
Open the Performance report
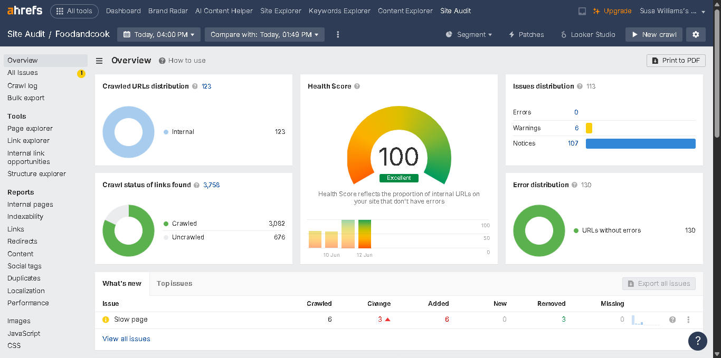tap(28, 303)
